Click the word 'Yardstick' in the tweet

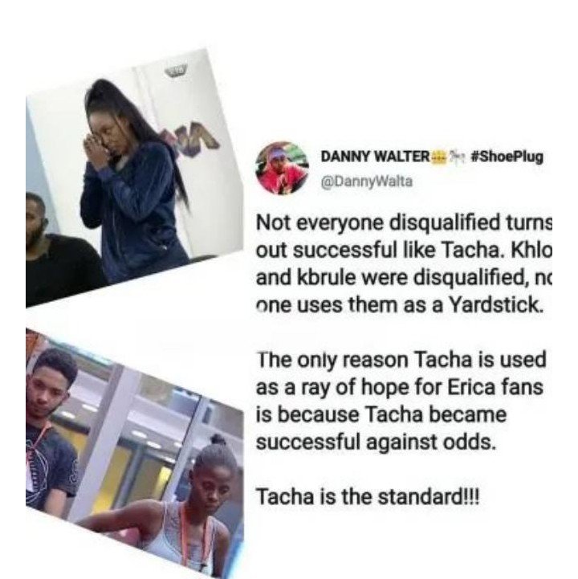496,305
